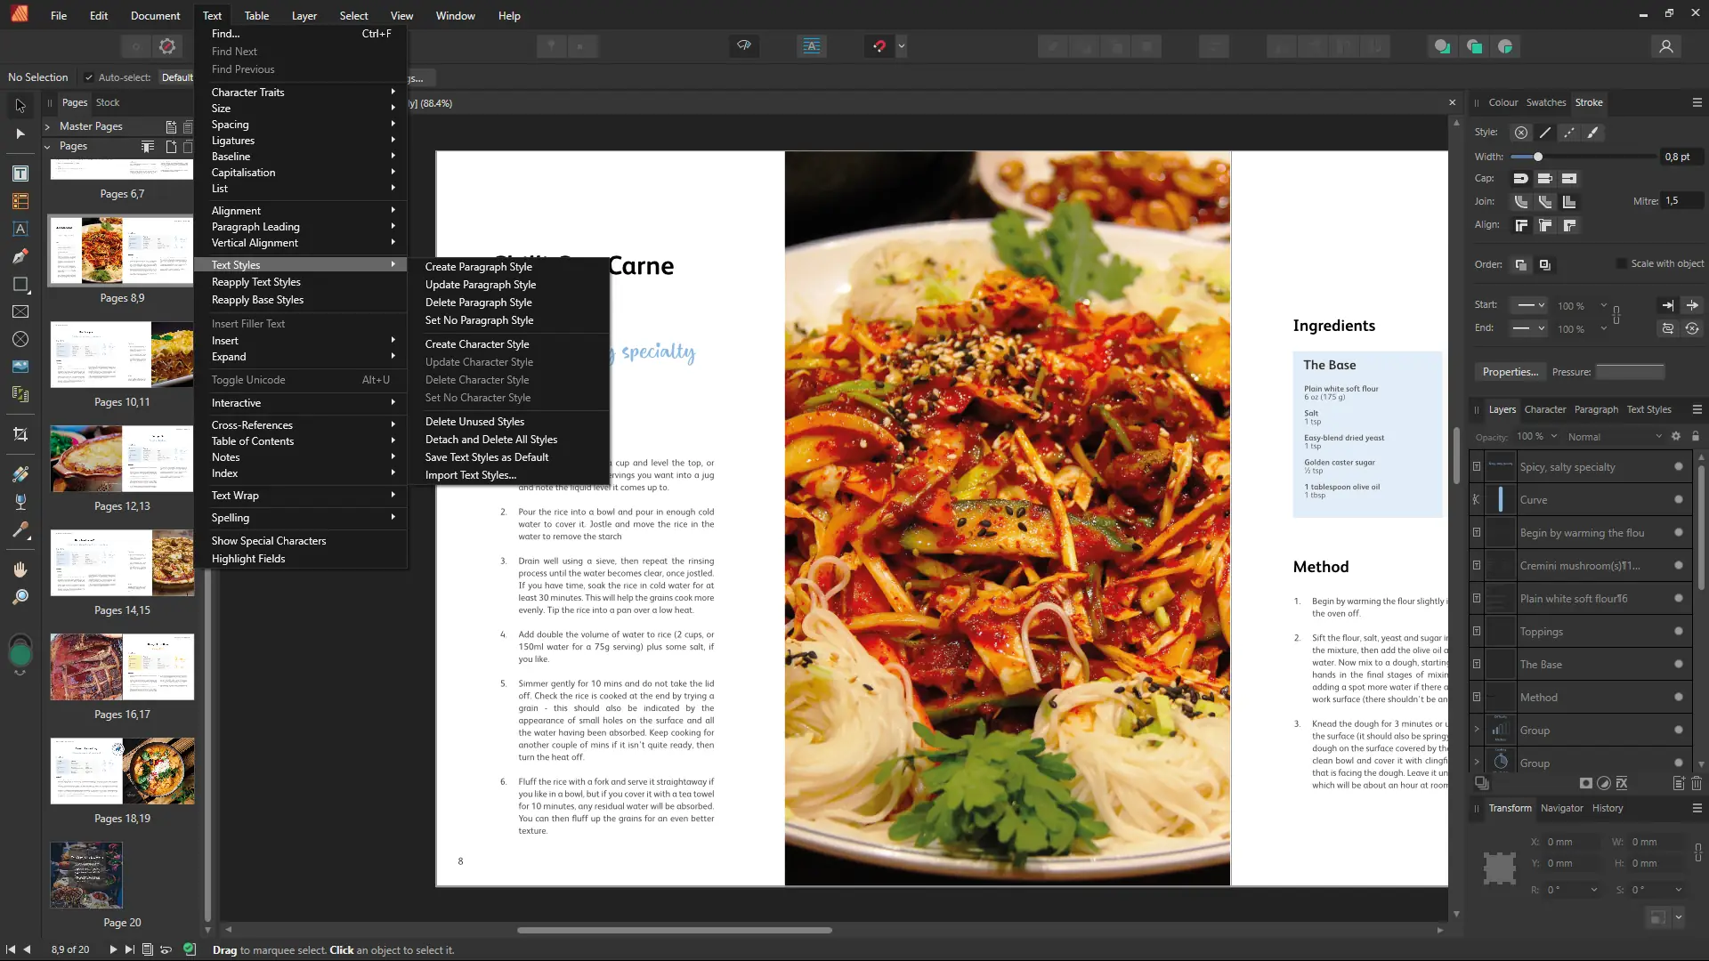Toggle the Scale with object checkbox
This screenshot has width=1709, height=961.
pyautogui.click(x=1622, y=264)
